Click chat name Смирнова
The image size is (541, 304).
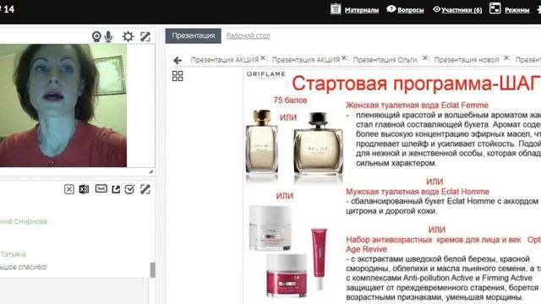30,221
